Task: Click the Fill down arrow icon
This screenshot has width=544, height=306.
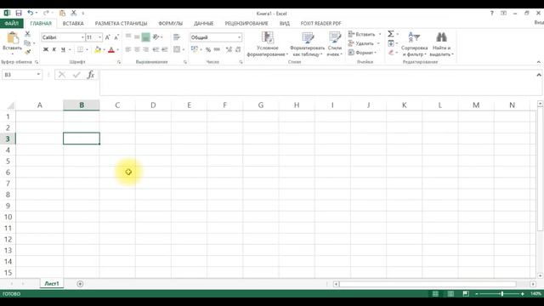Action: pyautogui.click(x=391, y=43)
